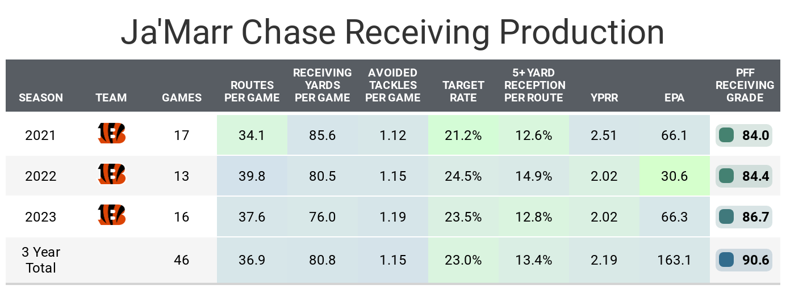Screen dimensions: 786x289
Task: Click the 2021 target rate cell 21.2%
Action: click(x=463, y=135)
